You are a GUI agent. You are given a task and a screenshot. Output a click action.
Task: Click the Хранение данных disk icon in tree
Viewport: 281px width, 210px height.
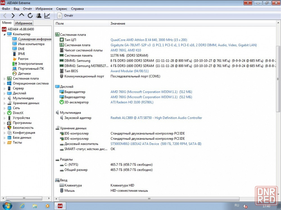coord(9,103)
